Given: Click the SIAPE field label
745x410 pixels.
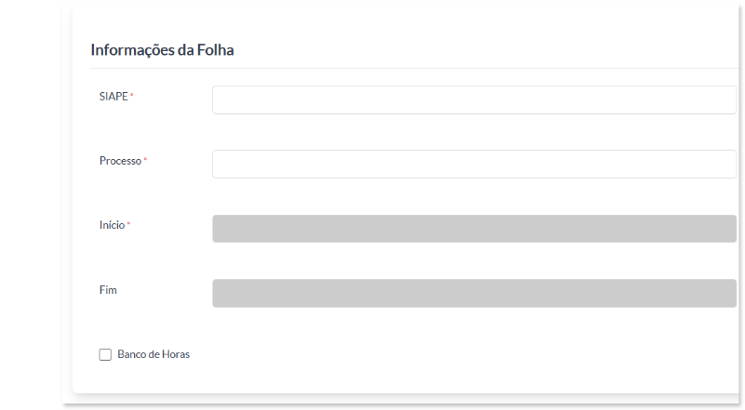Looking at the screenshot, I should pyautogui.click(x=113, y=97).
